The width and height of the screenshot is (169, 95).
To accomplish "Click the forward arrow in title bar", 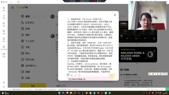I will (x=15, y=2).
